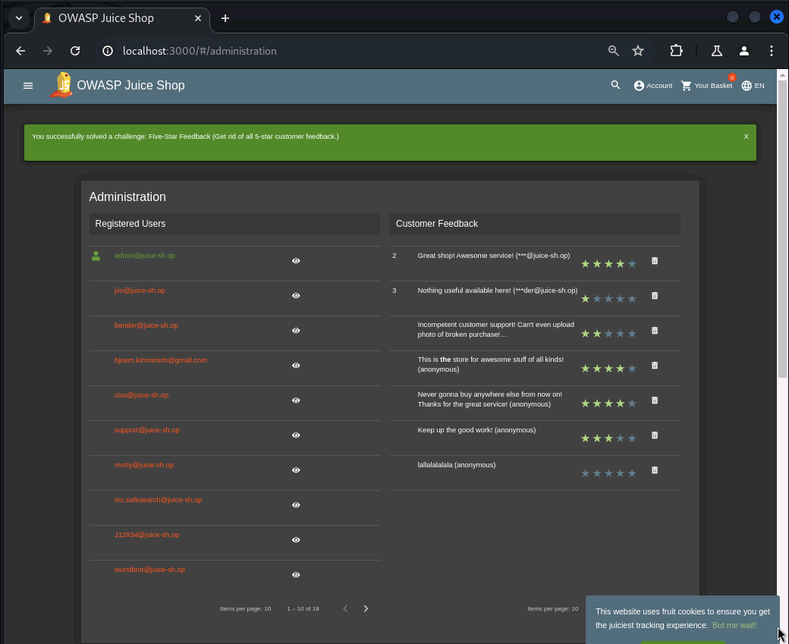Open the tab search dropdown
Viewport: 789px width, 644px height.
[x=19, y=18]
